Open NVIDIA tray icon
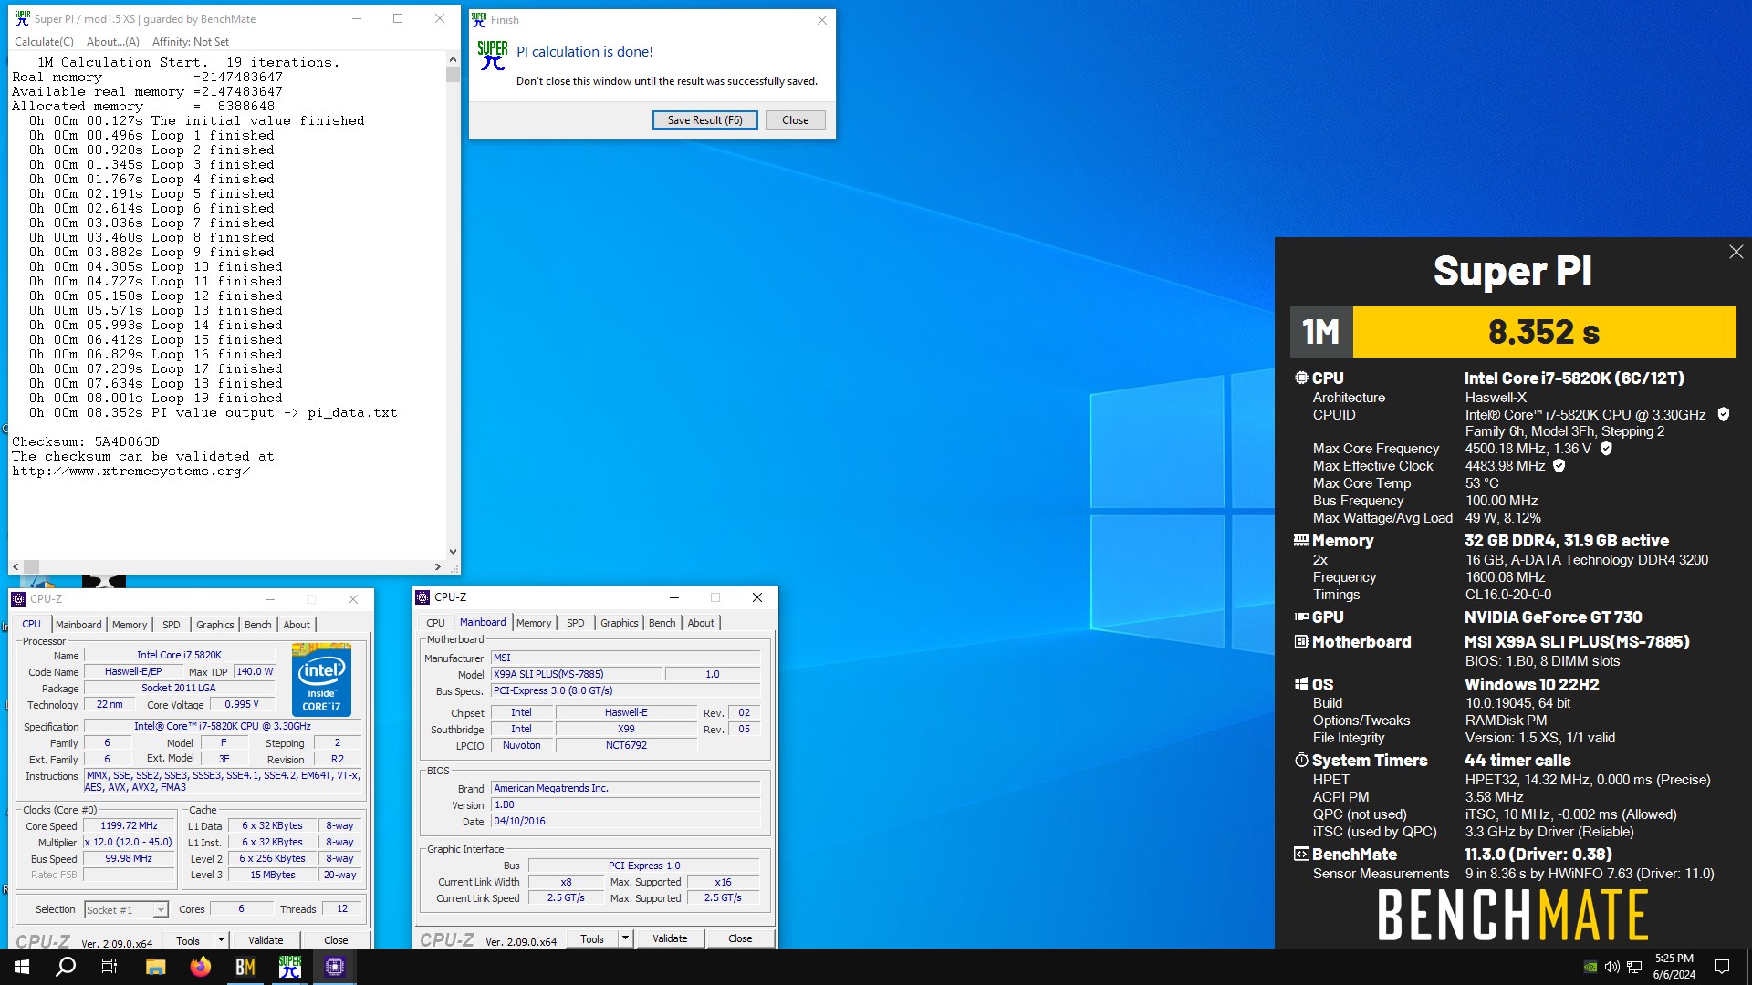 coord(1590,967)
